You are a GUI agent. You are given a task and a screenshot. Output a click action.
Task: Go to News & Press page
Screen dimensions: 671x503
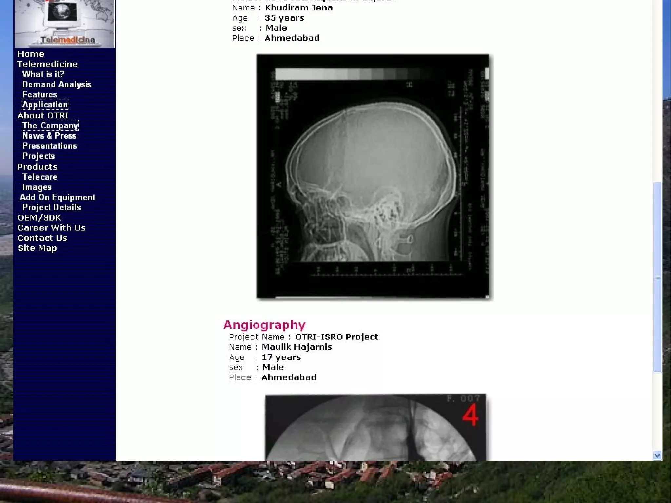tap(49, 136)
